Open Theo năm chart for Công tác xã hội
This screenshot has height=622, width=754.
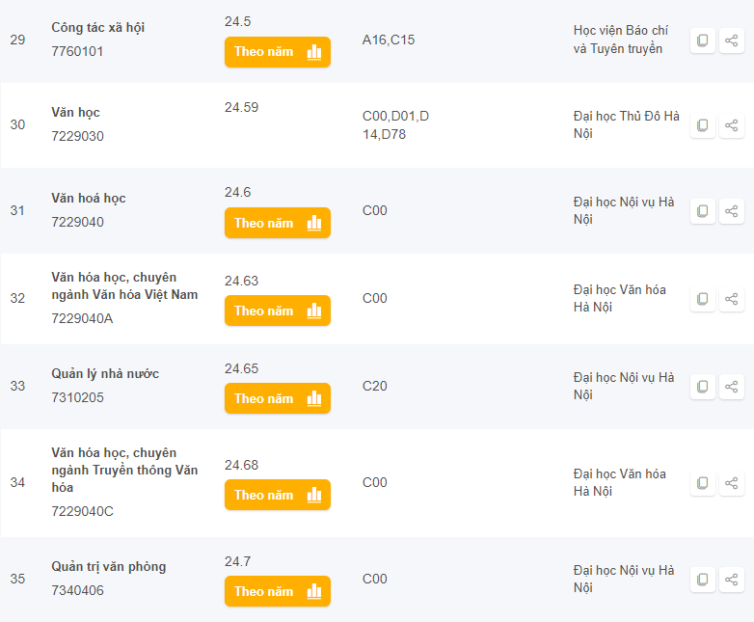click(x=278, y=52)
